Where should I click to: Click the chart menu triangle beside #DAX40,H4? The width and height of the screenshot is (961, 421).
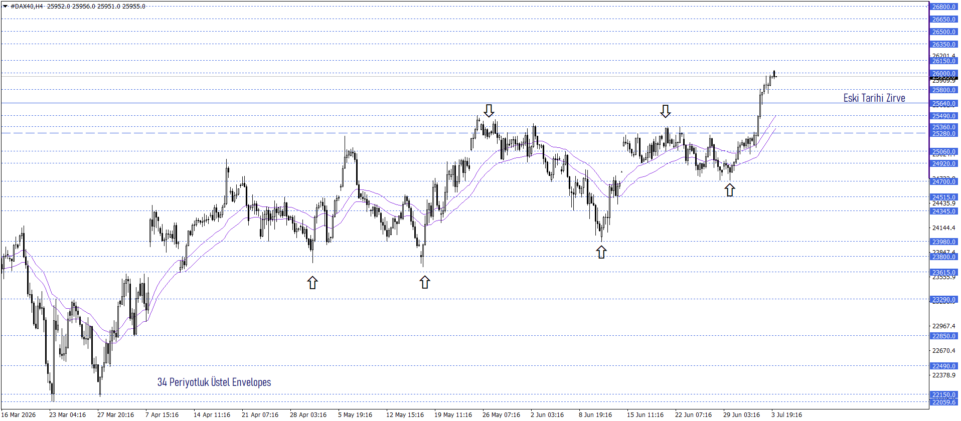[x=6, y=7]
